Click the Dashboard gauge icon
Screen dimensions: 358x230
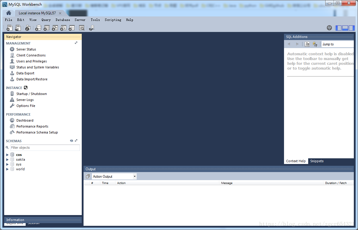pyautogui.click(x=12, y=120)
